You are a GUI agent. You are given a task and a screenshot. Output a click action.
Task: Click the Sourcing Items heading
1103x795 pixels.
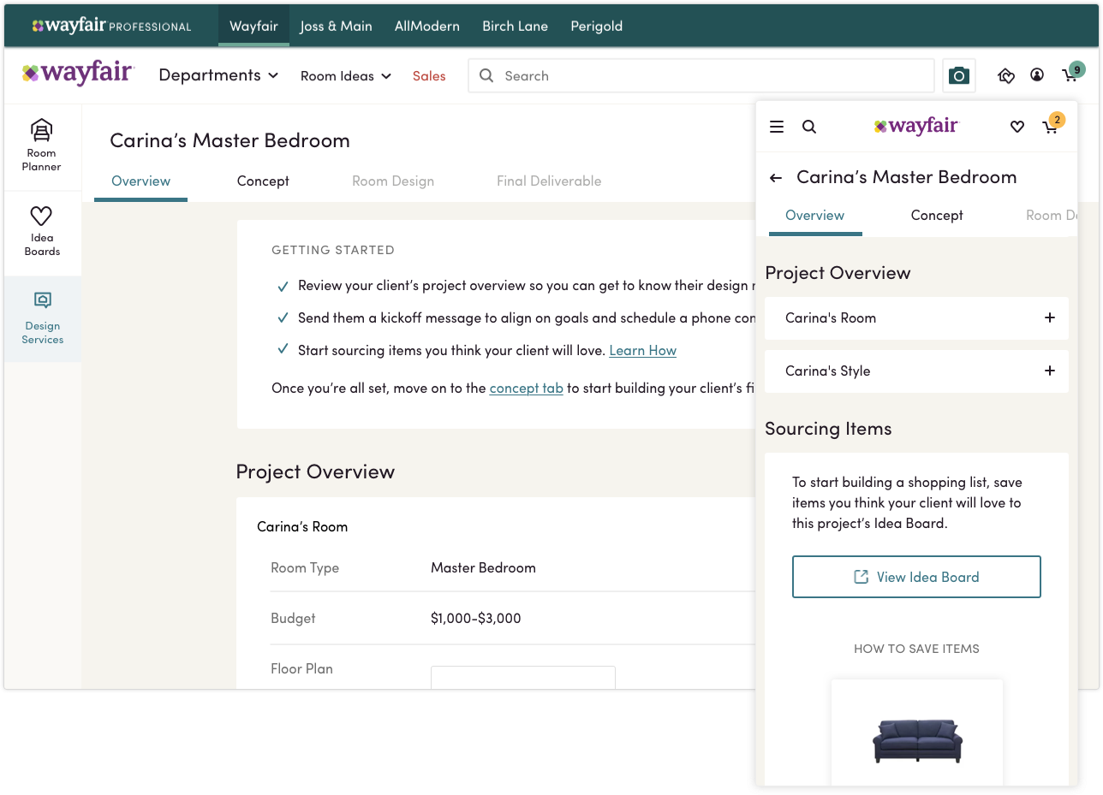[x=828, y=429]
